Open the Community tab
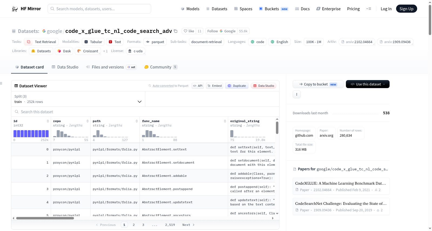The image size is (432, 231). (161, 67)
